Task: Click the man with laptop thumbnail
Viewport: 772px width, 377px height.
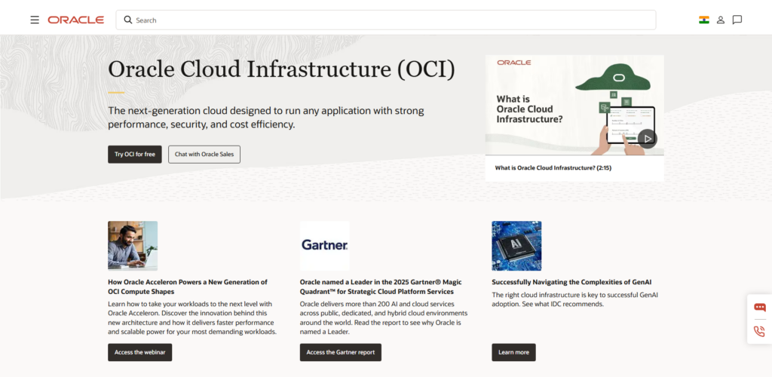Action: click(133, 246)
